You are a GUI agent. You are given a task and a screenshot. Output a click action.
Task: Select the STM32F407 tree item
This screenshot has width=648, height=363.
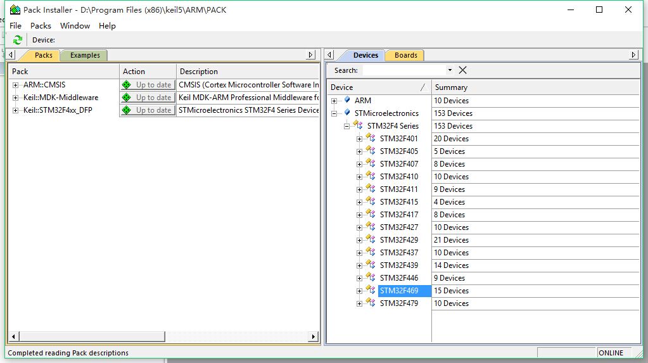399,164
